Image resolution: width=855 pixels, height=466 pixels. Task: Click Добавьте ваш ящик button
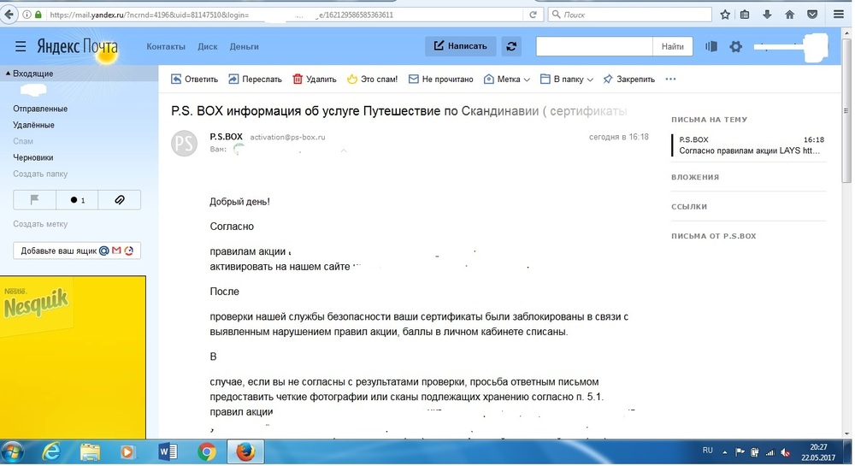(x=77, y=251)
